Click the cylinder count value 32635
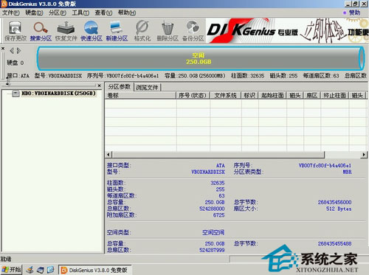 218,183
